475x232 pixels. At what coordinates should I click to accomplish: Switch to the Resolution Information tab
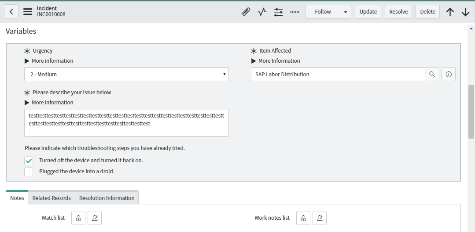click(107, 198)
